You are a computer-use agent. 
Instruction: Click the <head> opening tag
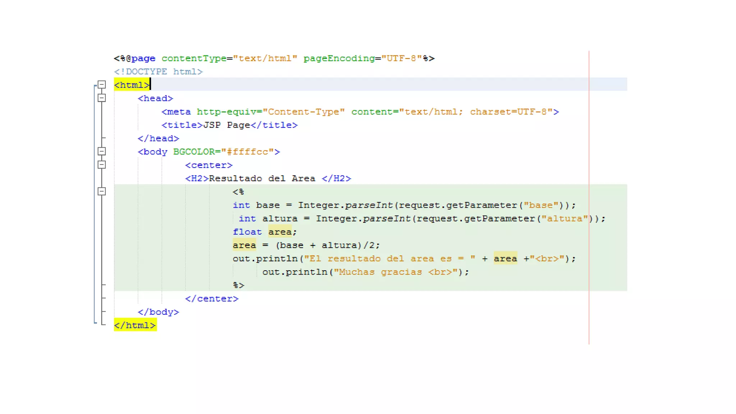click(155, 98)
